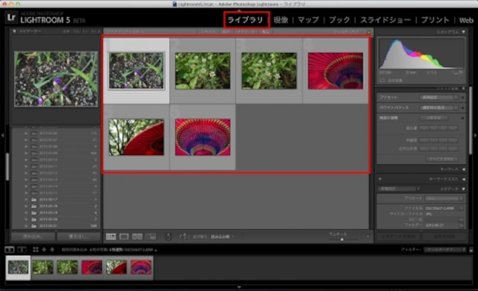The height and width of the screenshot is (291, 478).
Task: Add a keyword with the plus icon
Action: [380, 179]
